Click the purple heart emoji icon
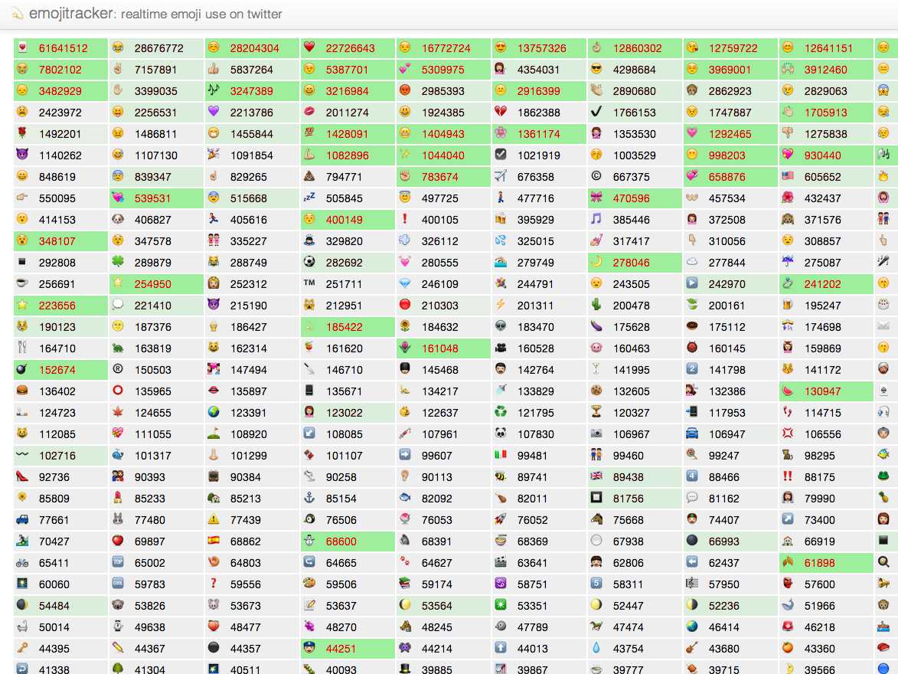898x674 pixels. (x=214, y=112)
